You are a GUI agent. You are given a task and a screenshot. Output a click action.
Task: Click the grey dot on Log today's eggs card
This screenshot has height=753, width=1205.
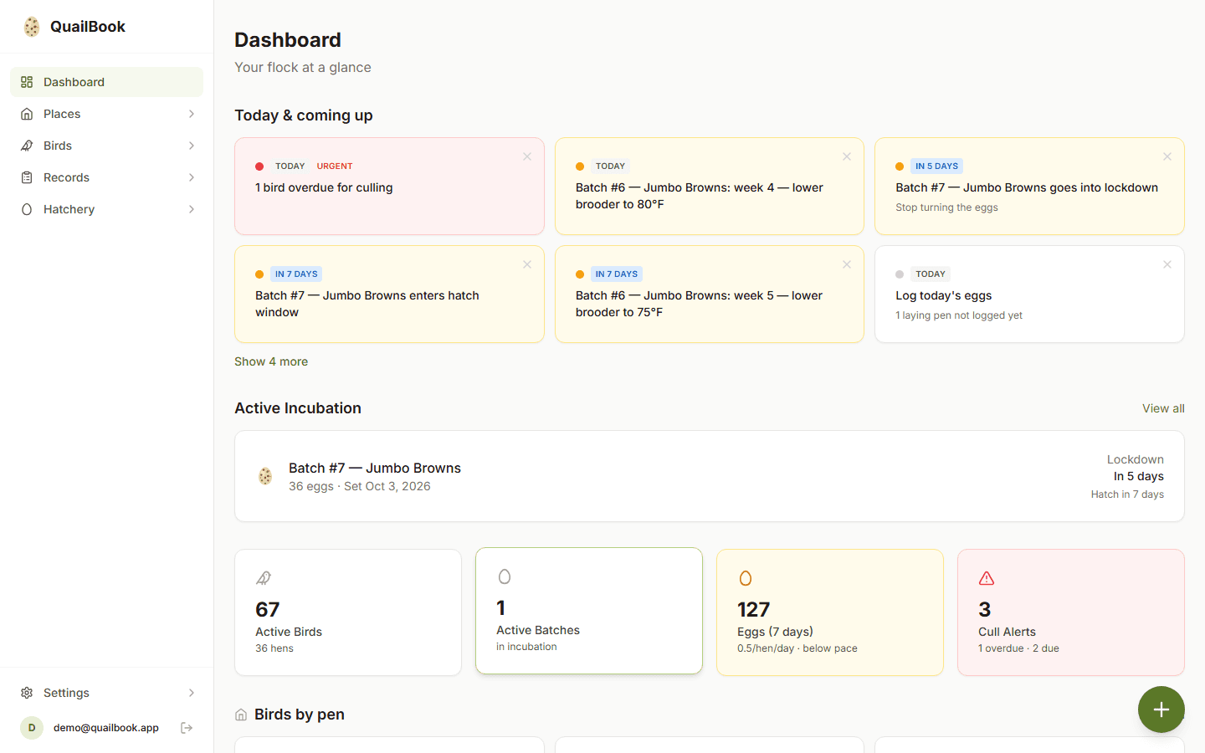click(900, 274)
